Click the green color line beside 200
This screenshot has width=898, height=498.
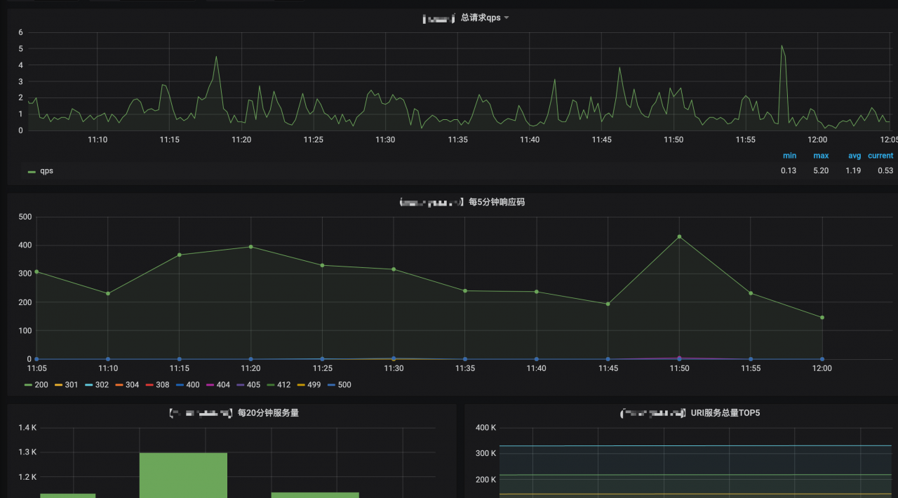[28, 385]
